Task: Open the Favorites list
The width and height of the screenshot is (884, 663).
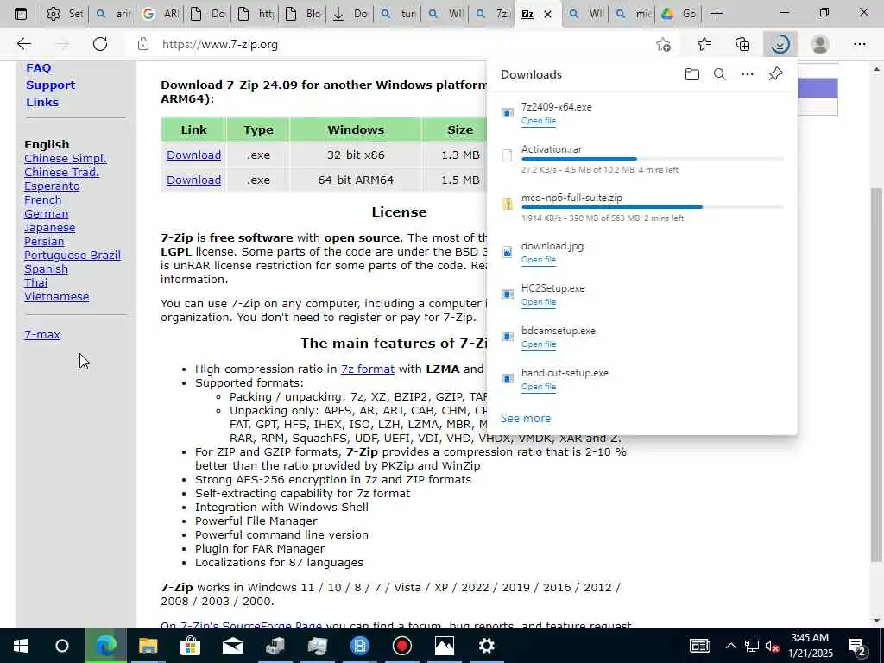Action: pyautogui.click(x=704, y=44)
